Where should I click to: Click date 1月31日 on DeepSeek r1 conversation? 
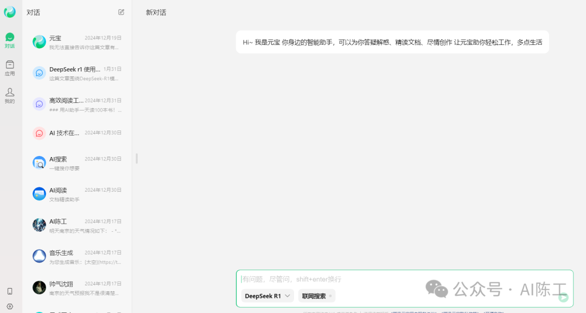coord(112,69)
